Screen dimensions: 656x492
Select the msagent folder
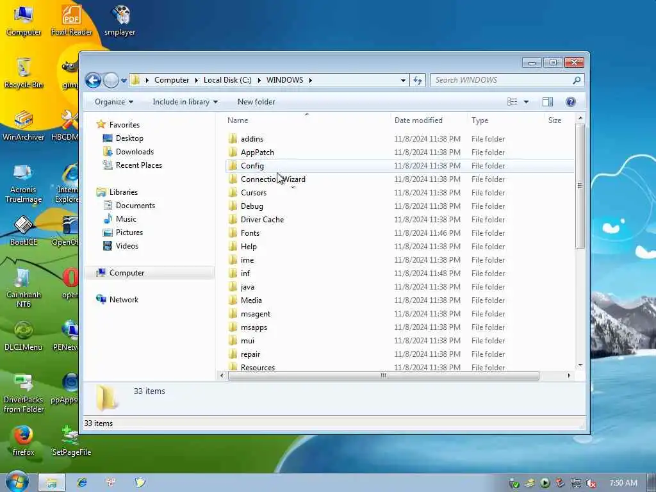(256, 314)
